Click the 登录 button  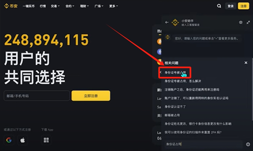coord(231,6)
